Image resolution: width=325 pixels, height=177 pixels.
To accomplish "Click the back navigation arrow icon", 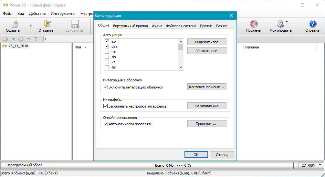I will (x=5, y=39).
